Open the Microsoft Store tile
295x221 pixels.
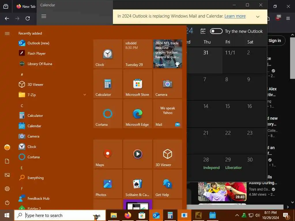point(138,84)
